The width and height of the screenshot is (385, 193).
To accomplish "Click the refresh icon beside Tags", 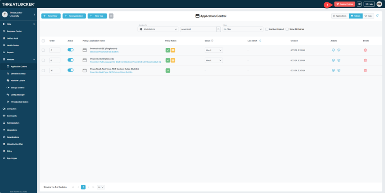I will (377, 16).
